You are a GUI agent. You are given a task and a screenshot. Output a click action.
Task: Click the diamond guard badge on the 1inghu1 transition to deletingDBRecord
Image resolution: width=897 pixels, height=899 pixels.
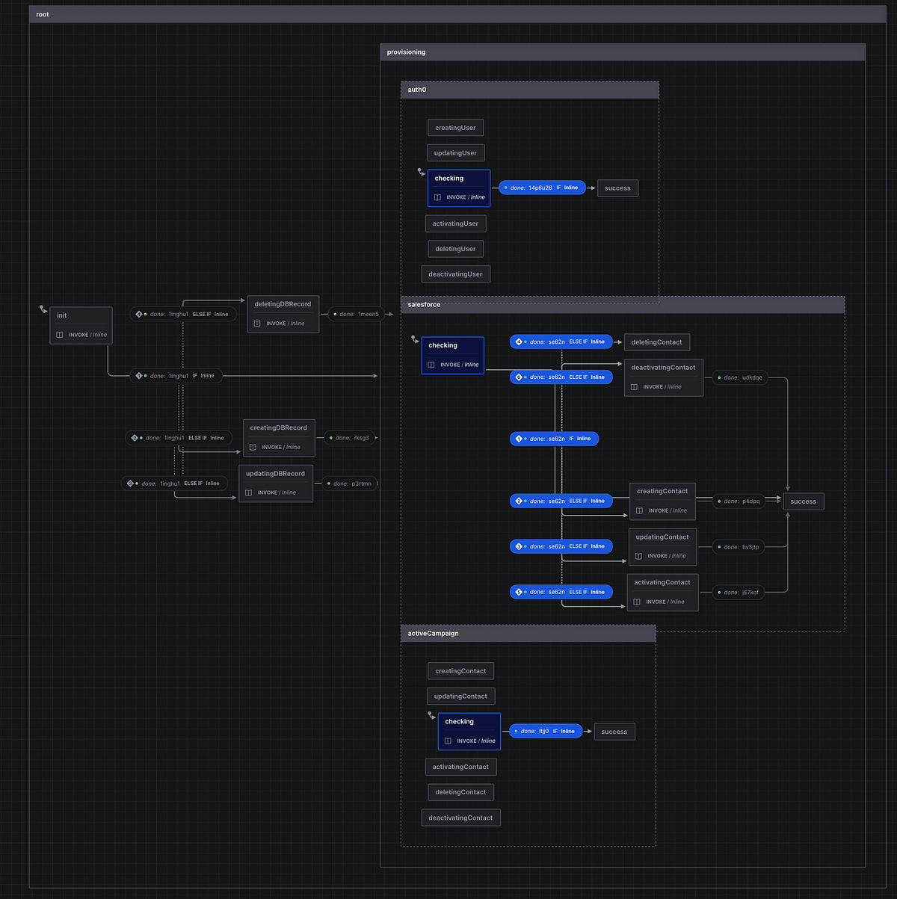tap(138, 314)
